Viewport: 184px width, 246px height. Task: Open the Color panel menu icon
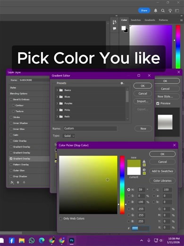pos(181,20)
